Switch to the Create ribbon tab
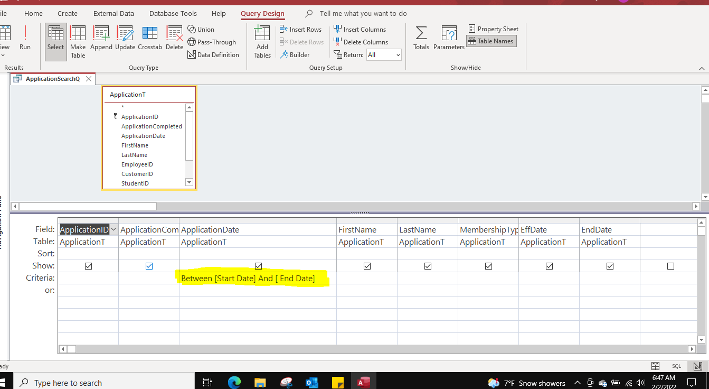This screenshot has width=709, height=389. click(67, 13)
